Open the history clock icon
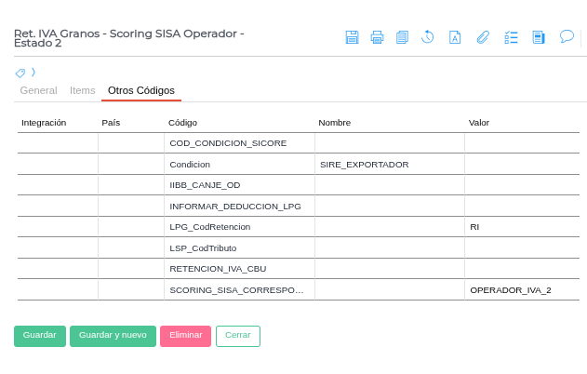 point(428,37)
